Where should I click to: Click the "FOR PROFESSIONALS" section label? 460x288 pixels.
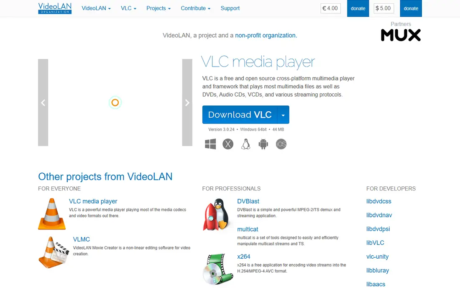pyautogui.click(x=231, y=188)
